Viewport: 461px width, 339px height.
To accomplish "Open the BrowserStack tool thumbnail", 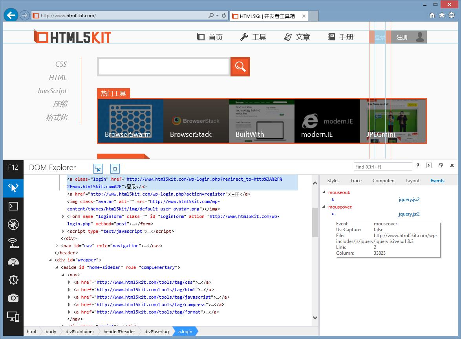I will 196,121.
